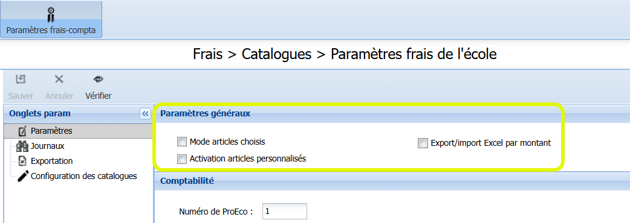Collapse the Onglets param panel
The width and height of the screenshot is (630, 223).
click(x=145, y=114)
